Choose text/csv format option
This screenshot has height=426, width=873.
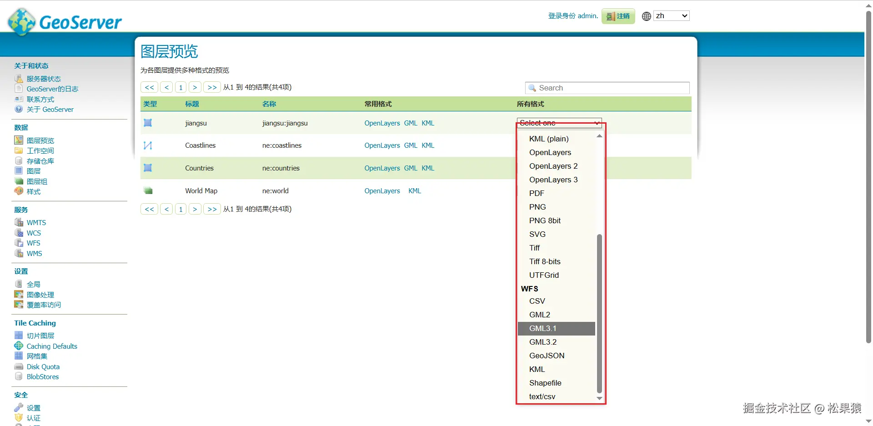click(542, 396)
